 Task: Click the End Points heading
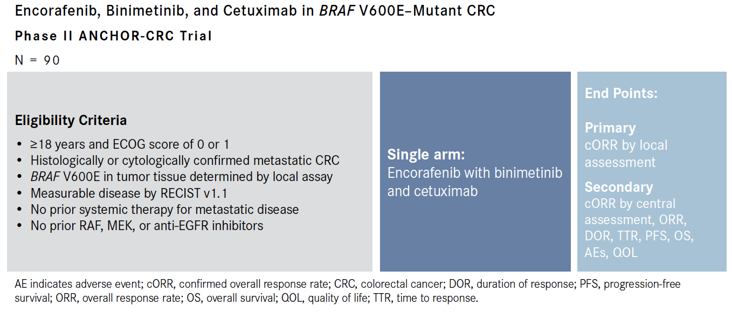[621, 93]
